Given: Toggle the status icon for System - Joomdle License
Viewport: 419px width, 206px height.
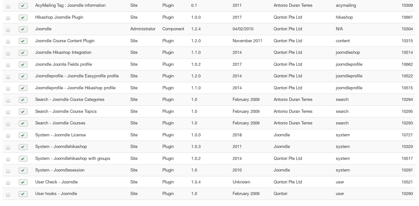Looking at the screenshot, I should [23, 135].
